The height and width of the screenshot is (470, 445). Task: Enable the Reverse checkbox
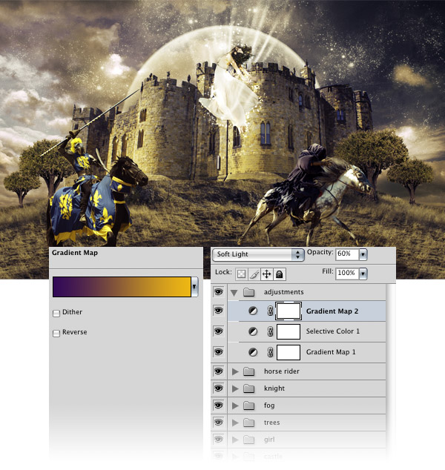coord(56,334)
